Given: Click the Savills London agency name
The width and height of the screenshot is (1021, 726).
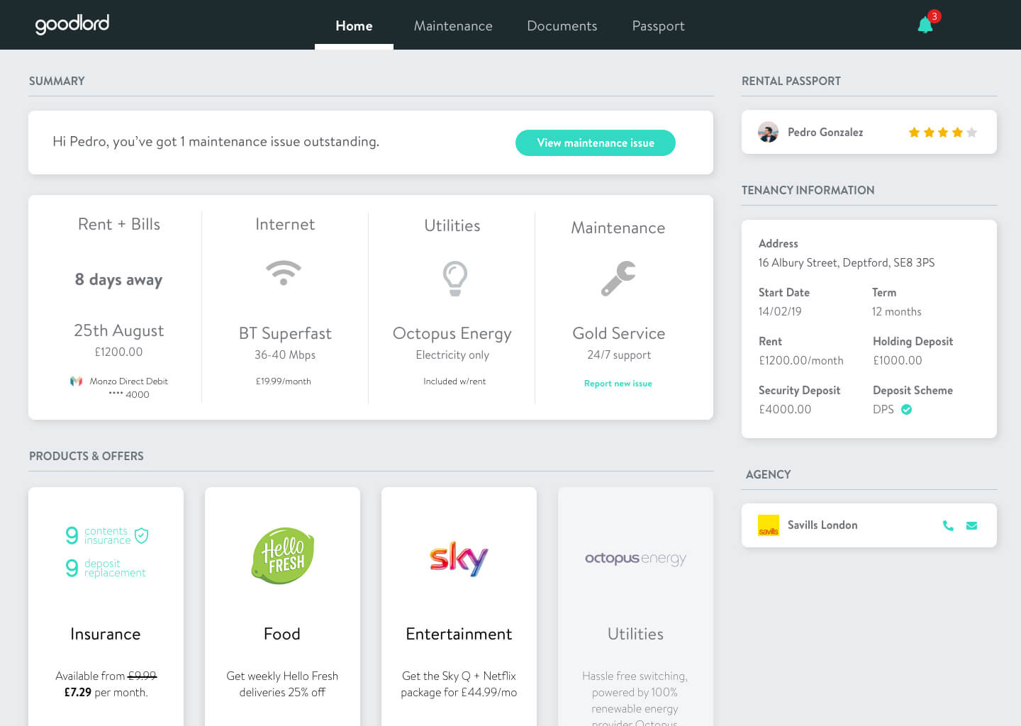Looking at the screenshot, I should [x=822, y=525].
